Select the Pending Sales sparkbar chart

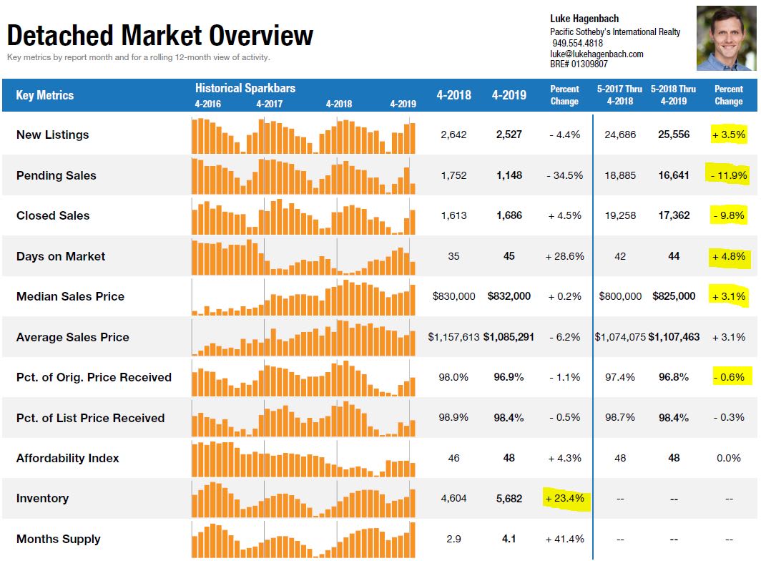point(303,176)
